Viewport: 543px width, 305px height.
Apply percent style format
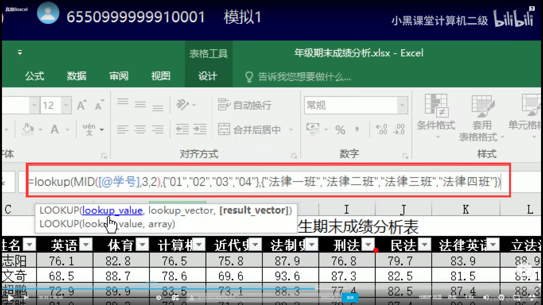[x=340, y=130]
